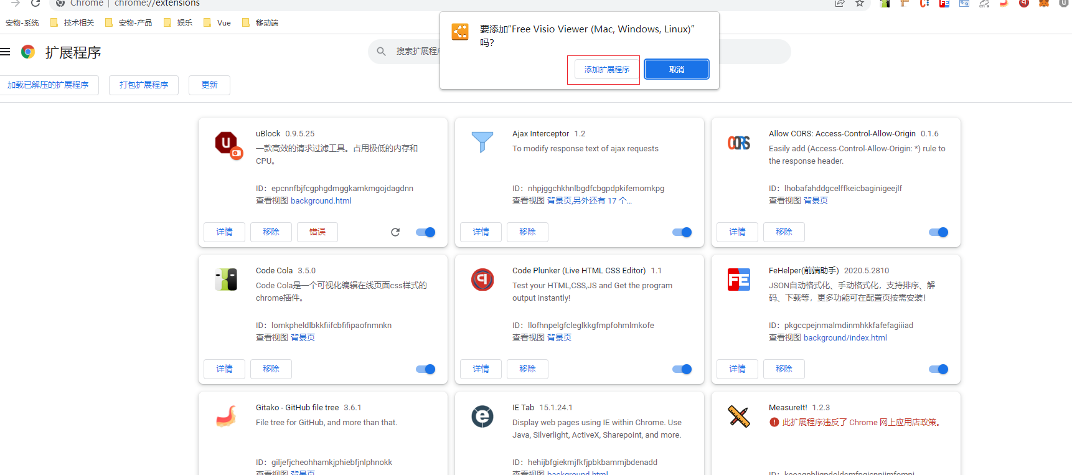Open Ajax Interceptor 背景页,另外还有 17 个 link
The height and width of the screenshot is (475, 1072).
click(x=590, y=201)
